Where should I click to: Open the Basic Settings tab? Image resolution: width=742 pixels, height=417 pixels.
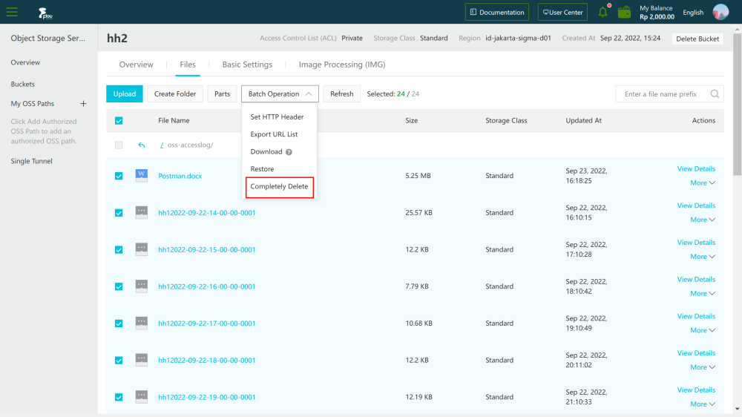247,65
